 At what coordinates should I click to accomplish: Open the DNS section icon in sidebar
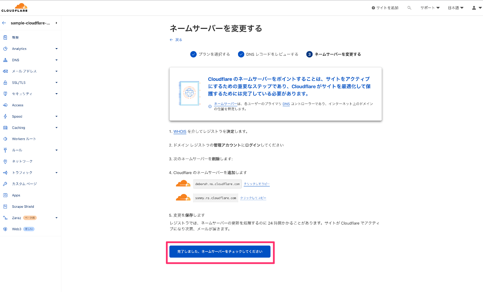point(5,60)
